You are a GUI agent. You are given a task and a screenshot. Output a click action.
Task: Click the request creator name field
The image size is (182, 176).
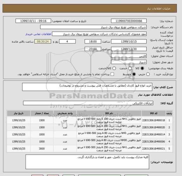99,34
